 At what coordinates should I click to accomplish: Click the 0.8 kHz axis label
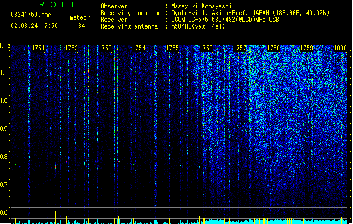click(x=4, y=157)
